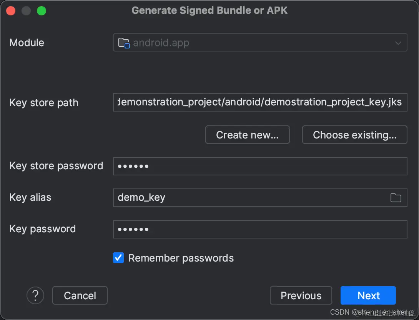Click the Key store path label
The height and width of the screenshot is (320, 419).
coord(44,103)
